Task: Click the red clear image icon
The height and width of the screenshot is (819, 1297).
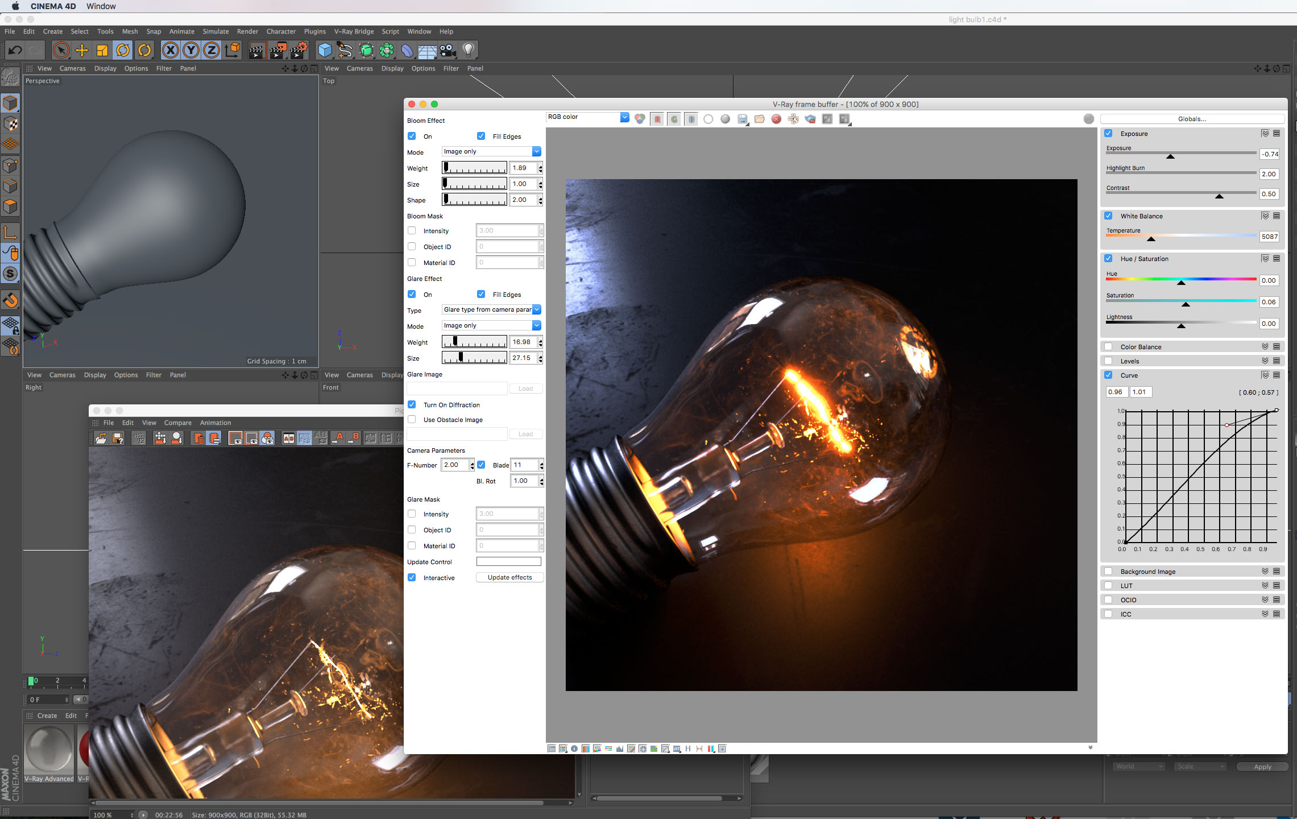Action: pos(776,119)
